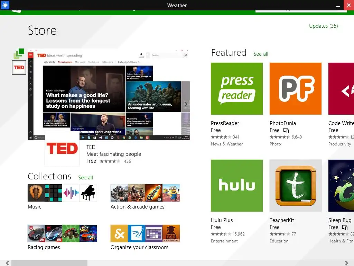Viewport: 354px width, 266px height.
Task: Click the Photo category under PhotoFunia
Action: (x=275, y=144)
